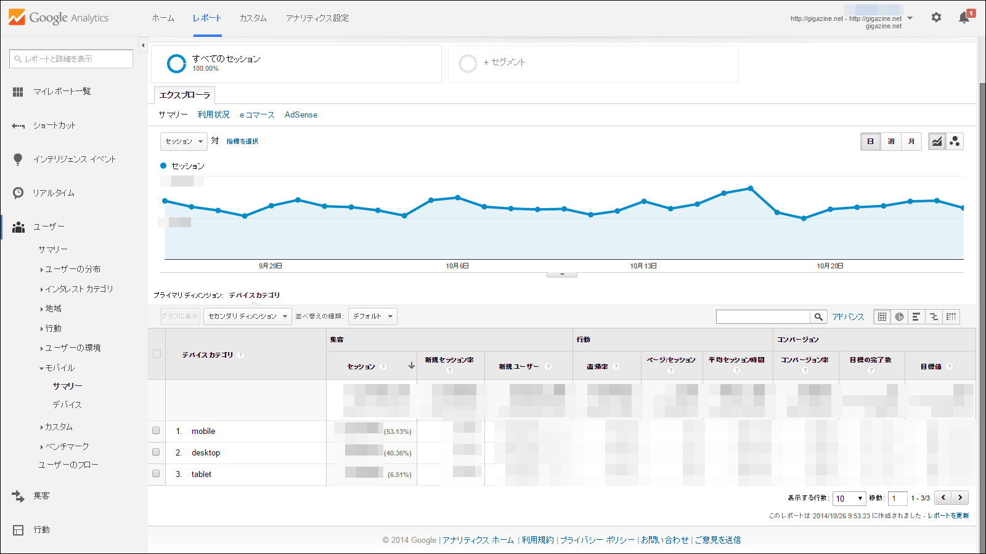
Task: Check the desktop row checkbox
Action: pyautogui.click(x=156, y=452)
